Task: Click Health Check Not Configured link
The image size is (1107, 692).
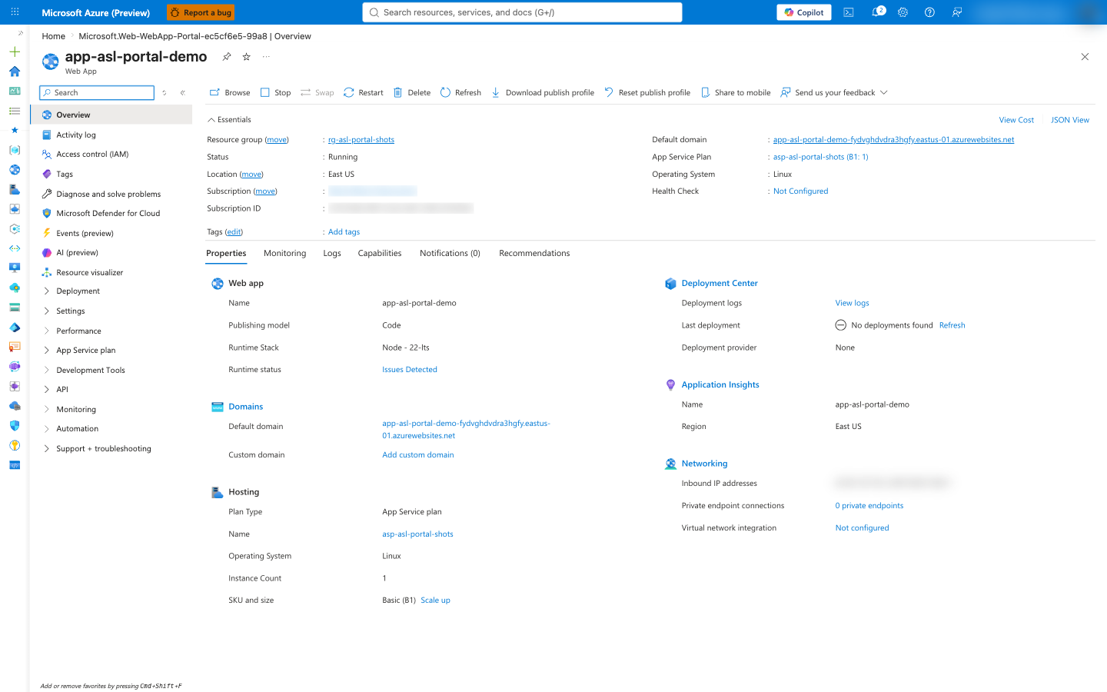Action: (x=801, y=191)
